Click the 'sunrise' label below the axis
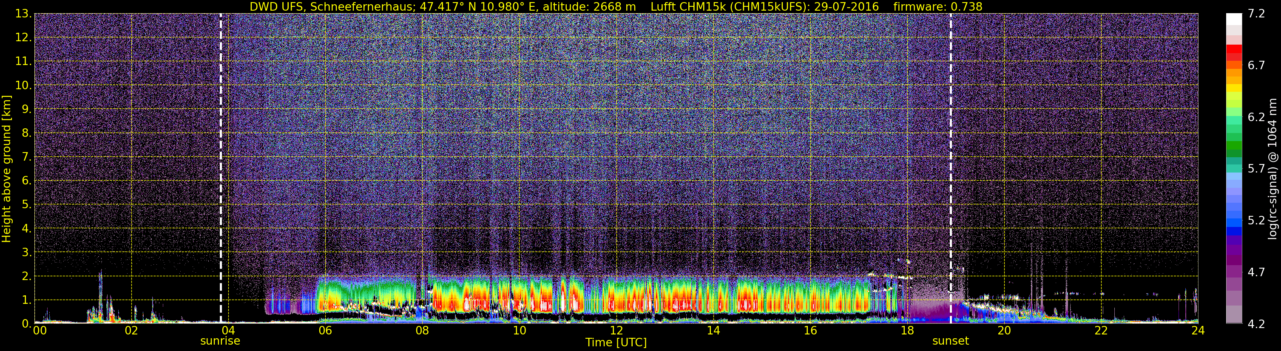 point(220,341)
